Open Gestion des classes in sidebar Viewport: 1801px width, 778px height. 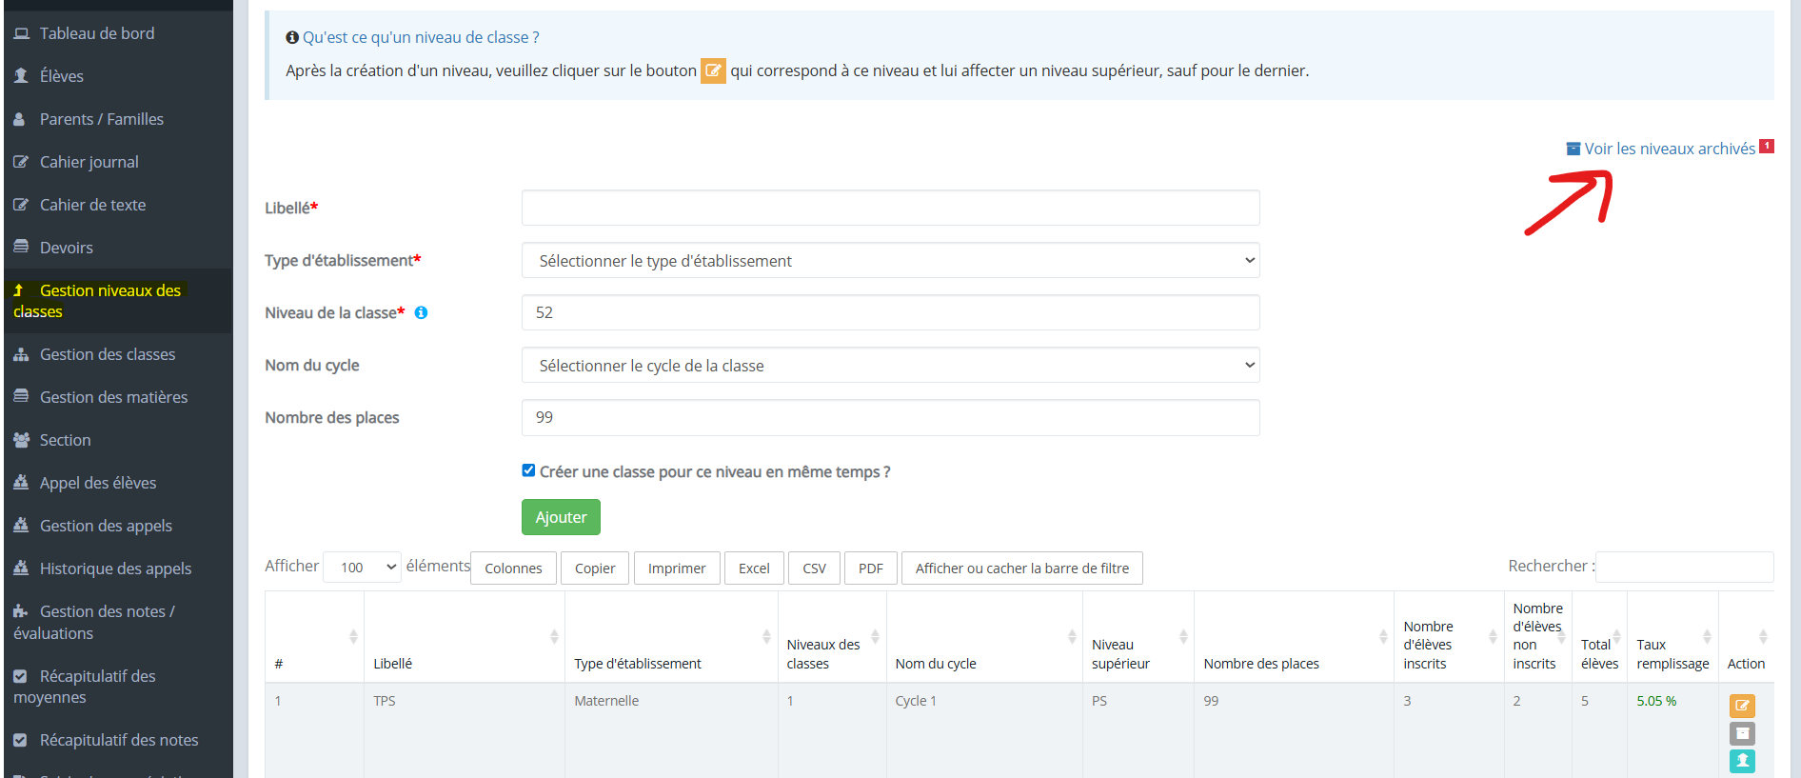(108, 354)
